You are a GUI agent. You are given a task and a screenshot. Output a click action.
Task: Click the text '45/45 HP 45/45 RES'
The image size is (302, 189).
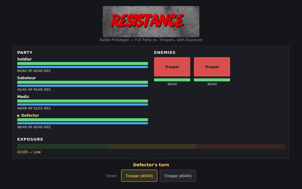tap(34, 90)
